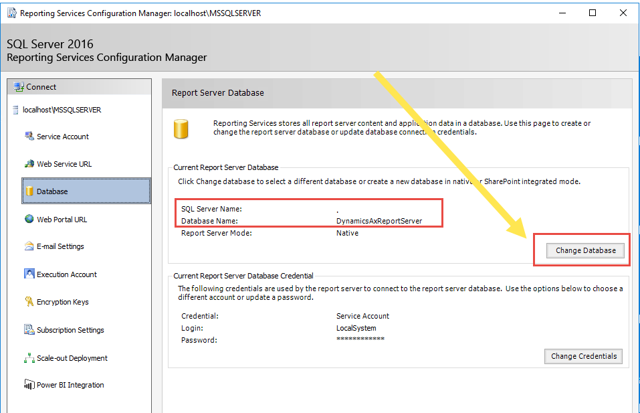Click the Report Server Mode label
The image size is (640, 413).
[216, 233]
